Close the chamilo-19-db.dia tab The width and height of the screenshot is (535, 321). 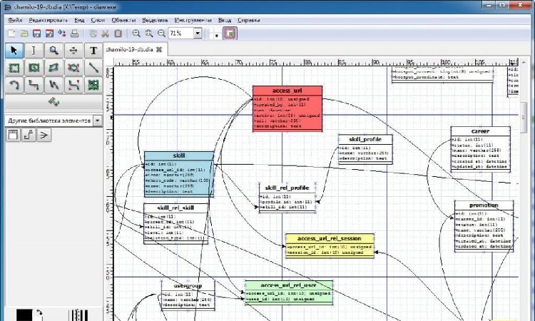pos(158,49)
